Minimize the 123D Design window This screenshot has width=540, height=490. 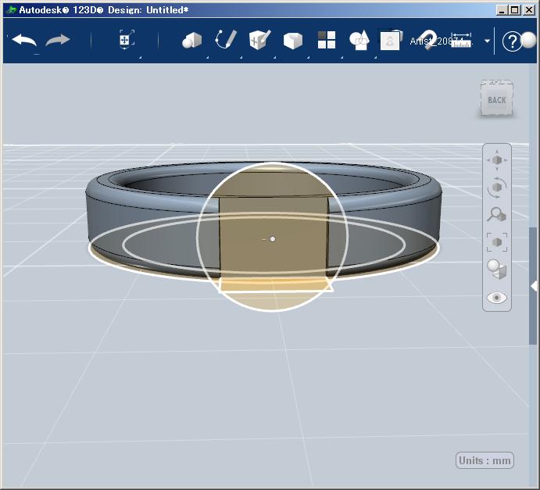(x=502, y=10)
